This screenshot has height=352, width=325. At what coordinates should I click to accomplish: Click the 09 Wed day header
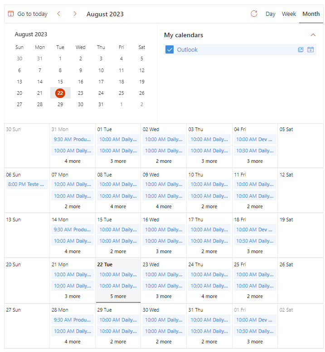(x=151, y=175)
